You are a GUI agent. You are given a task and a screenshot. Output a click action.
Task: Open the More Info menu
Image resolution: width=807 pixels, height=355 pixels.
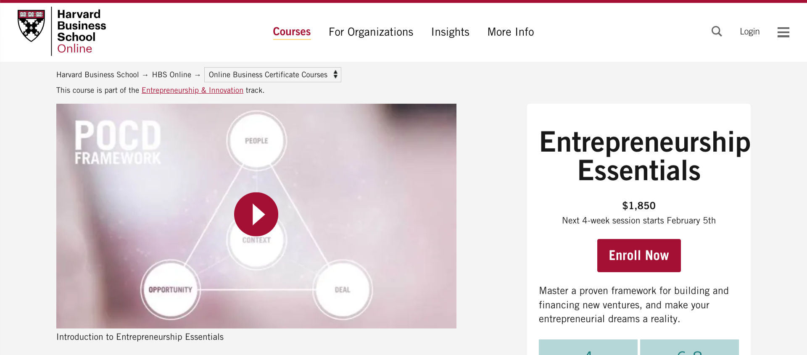coord(510,32)
